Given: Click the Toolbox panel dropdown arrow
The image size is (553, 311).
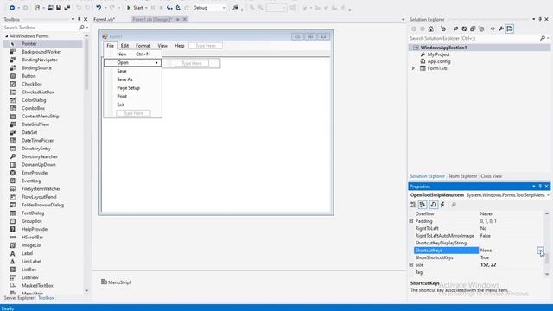Looking at the screenshot, I should click(x=73, y=19).
